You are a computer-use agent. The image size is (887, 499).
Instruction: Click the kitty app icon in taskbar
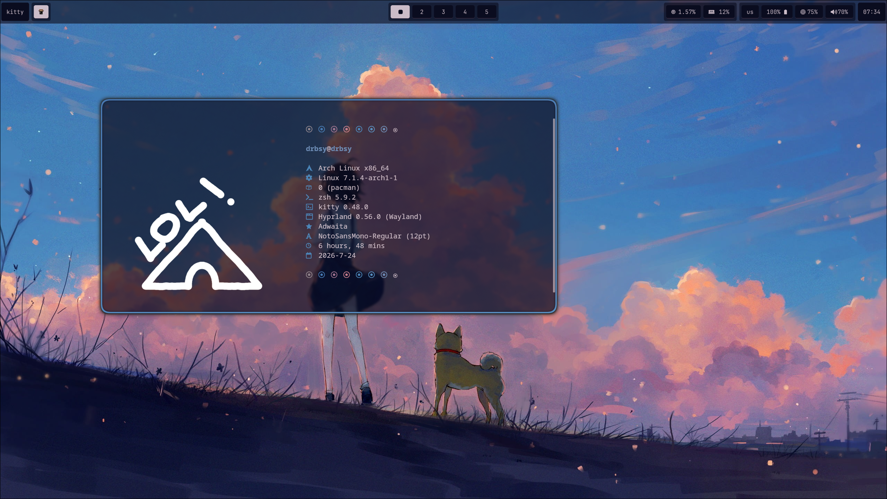(x=41, y=12)
